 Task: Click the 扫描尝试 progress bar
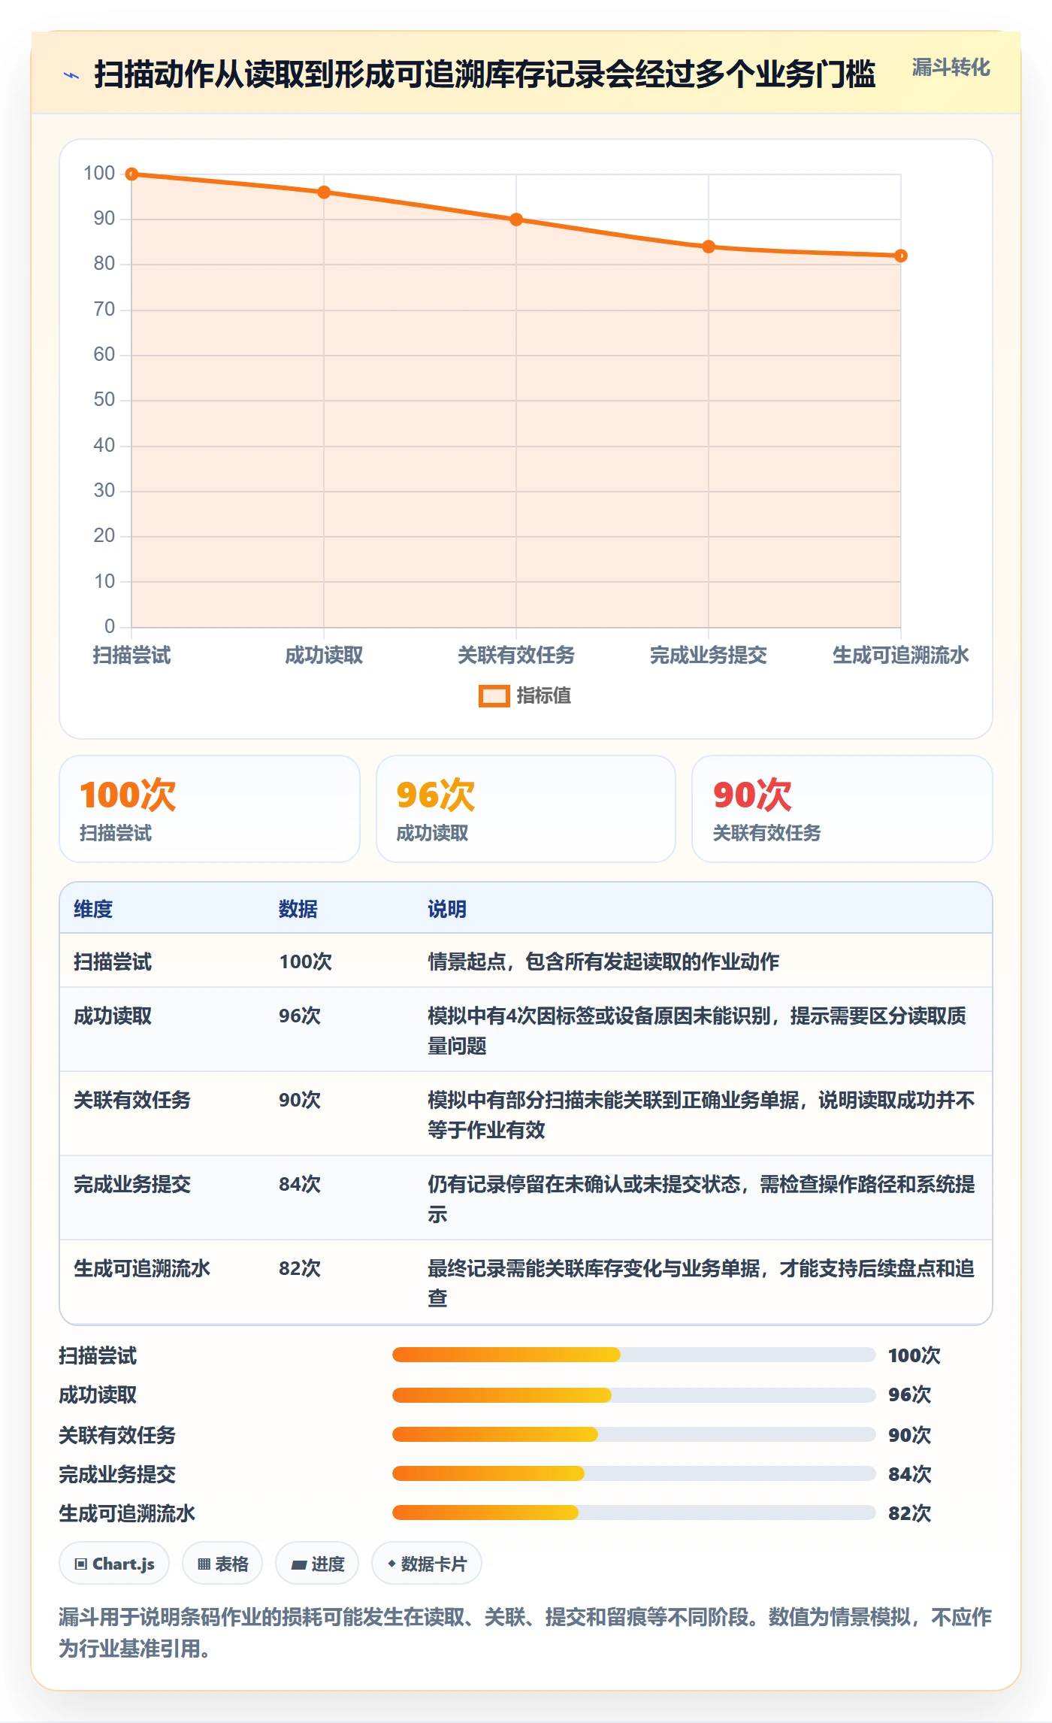point(633,1355)
